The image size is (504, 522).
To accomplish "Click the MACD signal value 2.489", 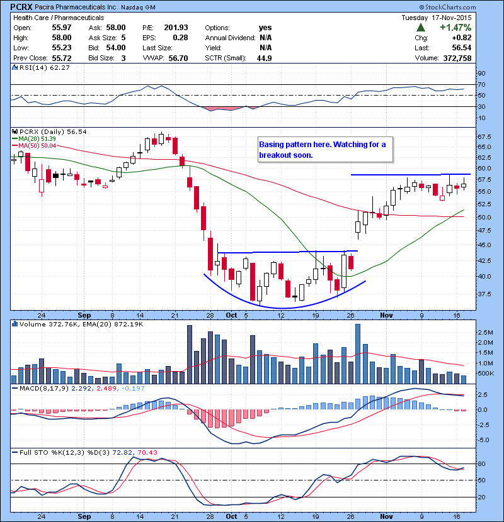I will click(106, 389).
